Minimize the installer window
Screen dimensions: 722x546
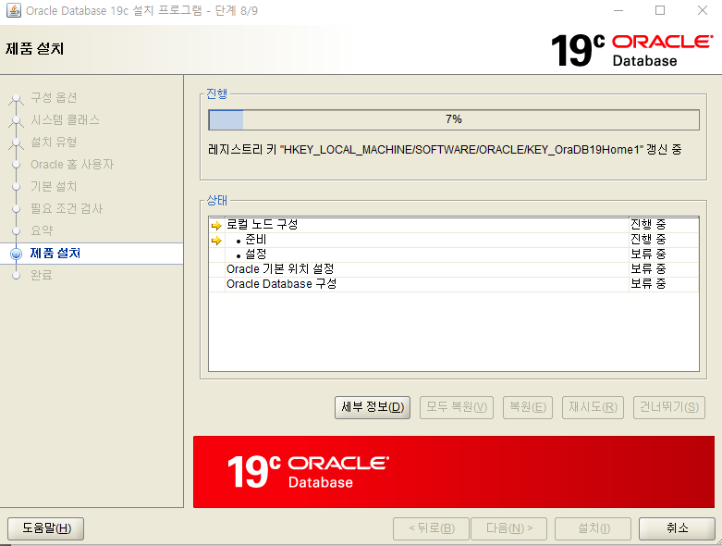click(x=618, y=10)
